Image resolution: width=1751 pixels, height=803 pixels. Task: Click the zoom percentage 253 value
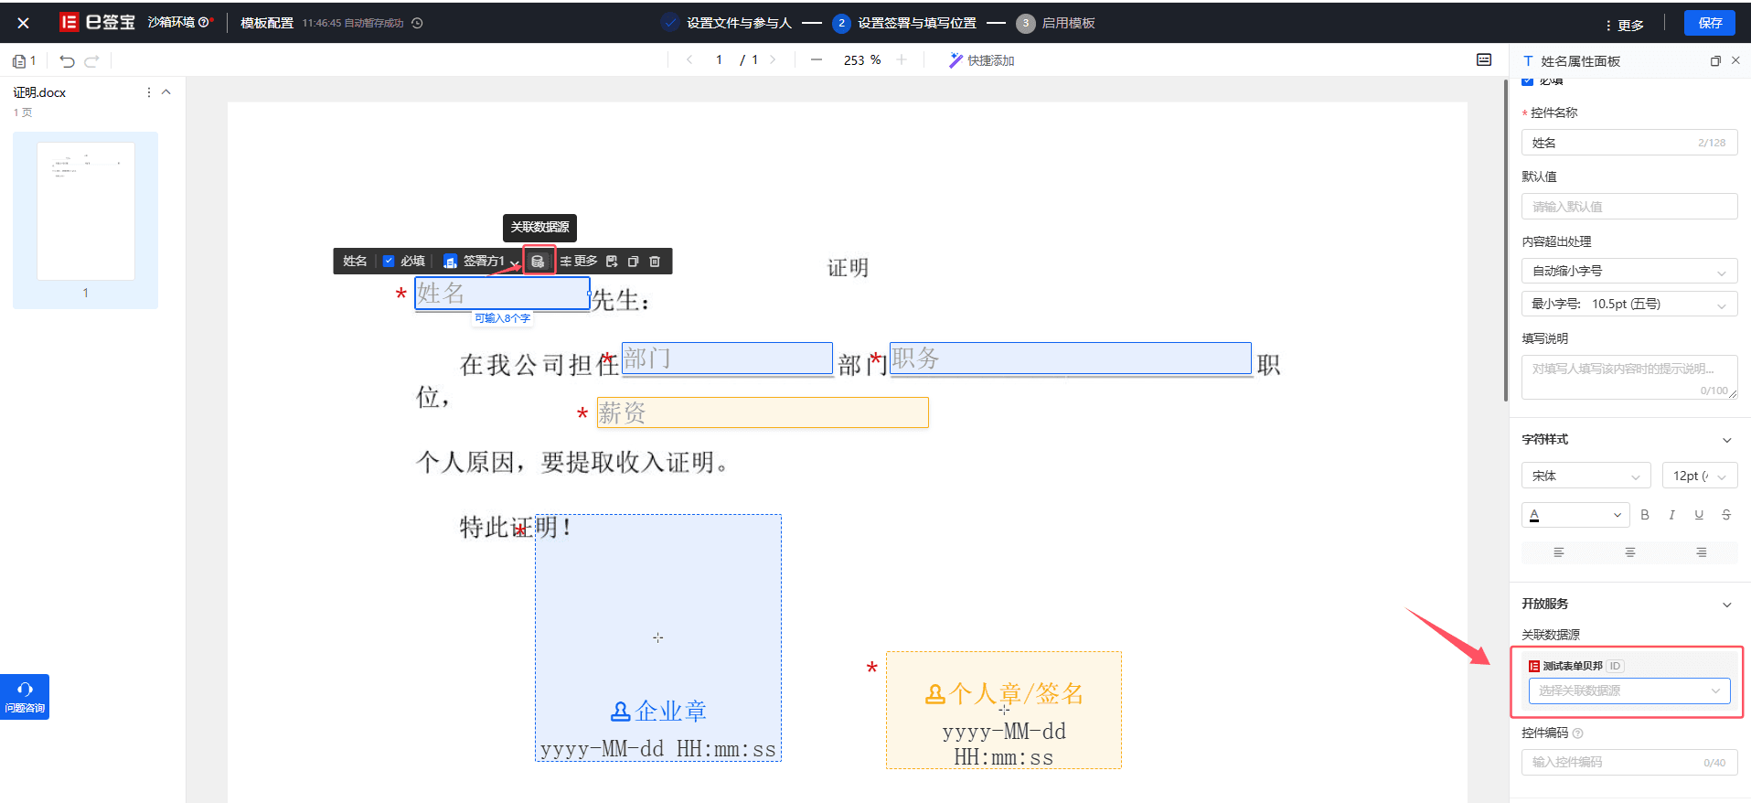point(861,60)
